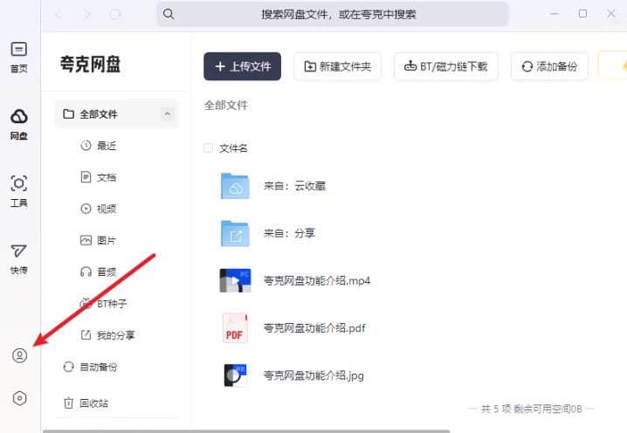Click the search magnifier icon
The width and height of the screenshot is (627, 433).
169,14
